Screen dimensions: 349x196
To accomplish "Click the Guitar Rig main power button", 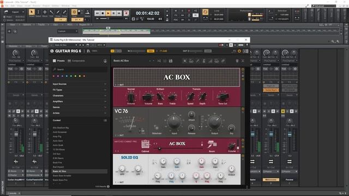I will pyautogui.click(x=239, y=51).
